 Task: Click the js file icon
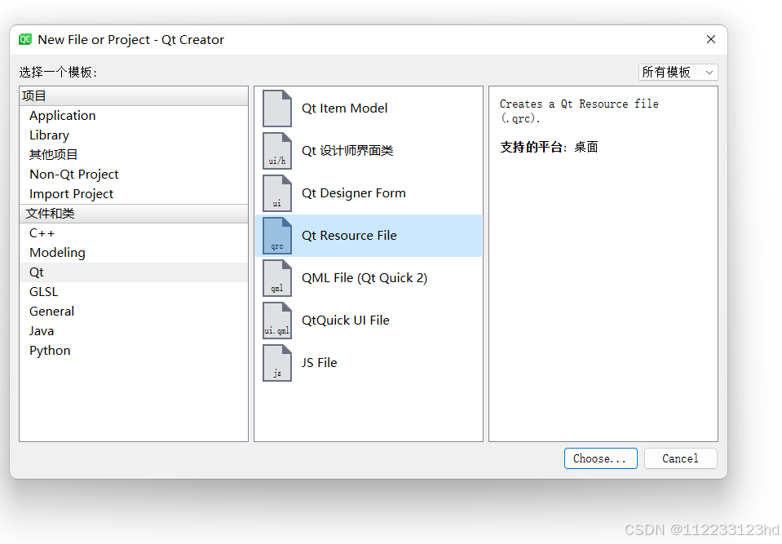pyautogui.click(x=276, y=362)
